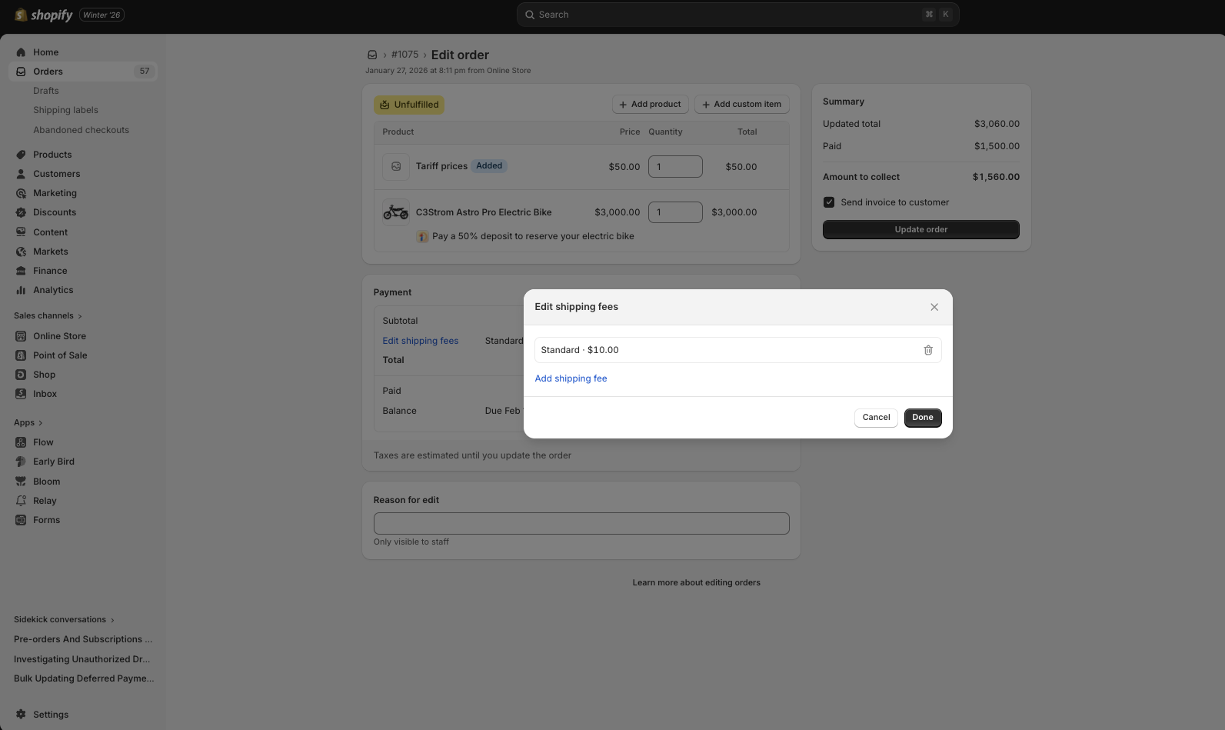Toggle Send invoice to customer checkbox
1225x730 pixels.
(x=829, y=202)
